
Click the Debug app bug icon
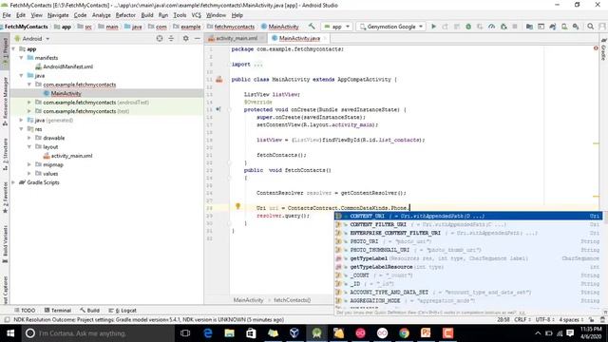(x=468, y=27)
